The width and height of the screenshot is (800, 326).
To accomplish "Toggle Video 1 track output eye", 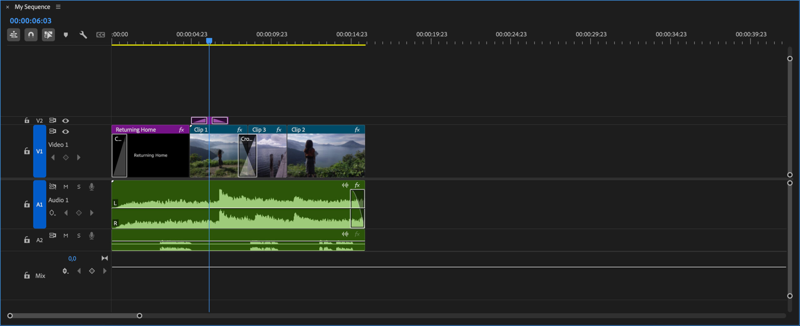I will pyautogui.click(x=65, y=132).
